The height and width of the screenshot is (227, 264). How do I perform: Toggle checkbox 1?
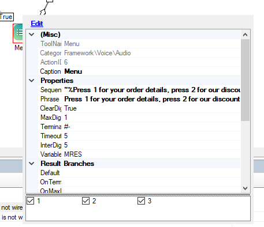click(30, 201)
